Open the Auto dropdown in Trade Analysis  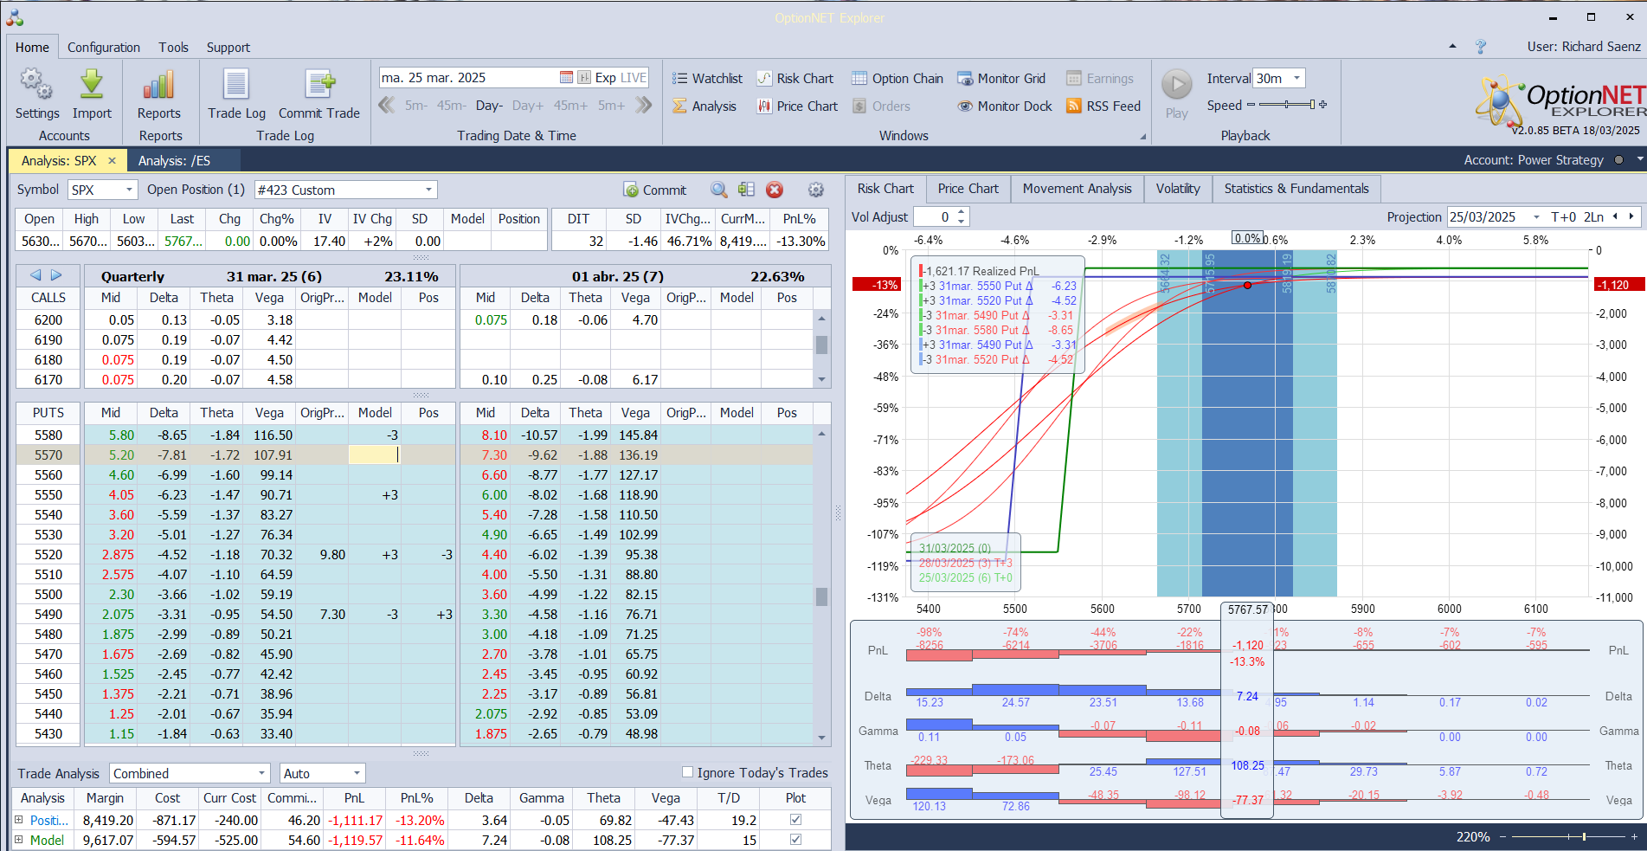coord(356,773)
